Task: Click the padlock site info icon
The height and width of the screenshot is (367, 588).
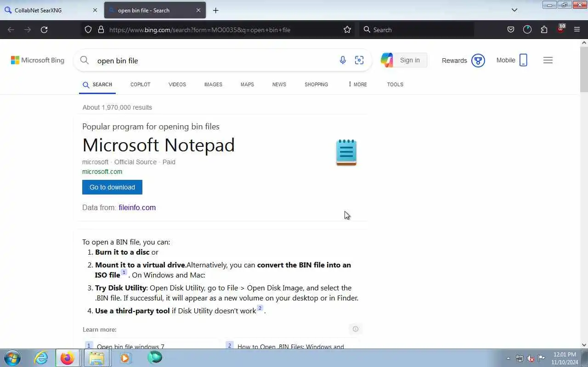Action: click(101, 30)
